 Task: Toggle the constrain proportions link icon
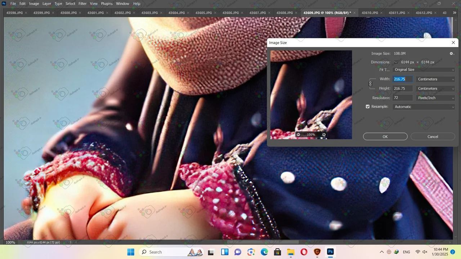tap(370, 84)
